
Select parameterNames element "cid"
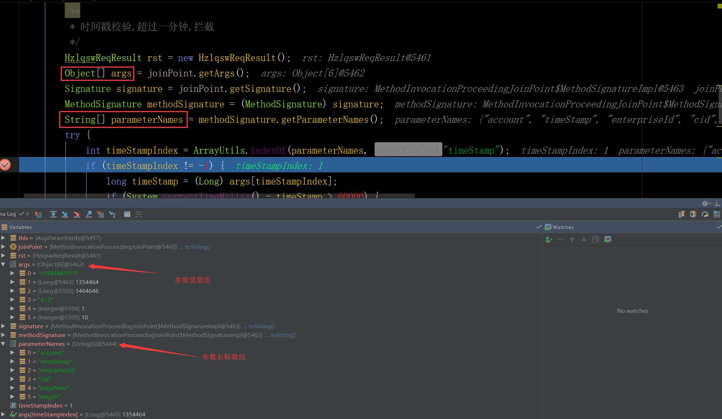(x=271, y=379)
